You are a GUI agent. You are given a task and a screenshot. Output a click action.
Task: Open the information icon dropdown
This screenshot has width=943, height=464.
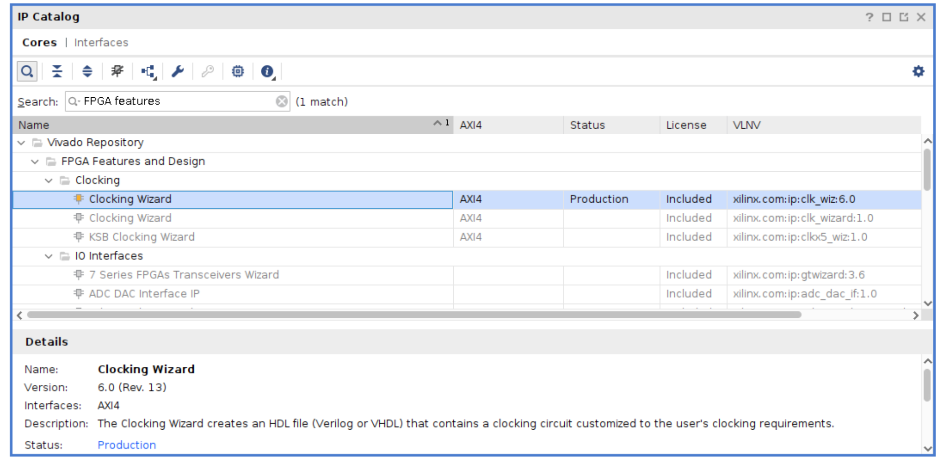coord(267,72)
